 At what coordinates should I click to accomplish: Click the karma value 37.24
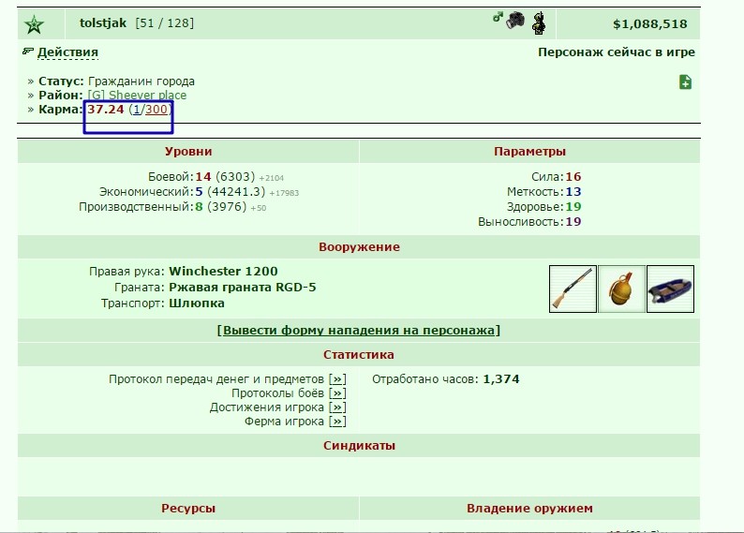(x=105, y=110)
